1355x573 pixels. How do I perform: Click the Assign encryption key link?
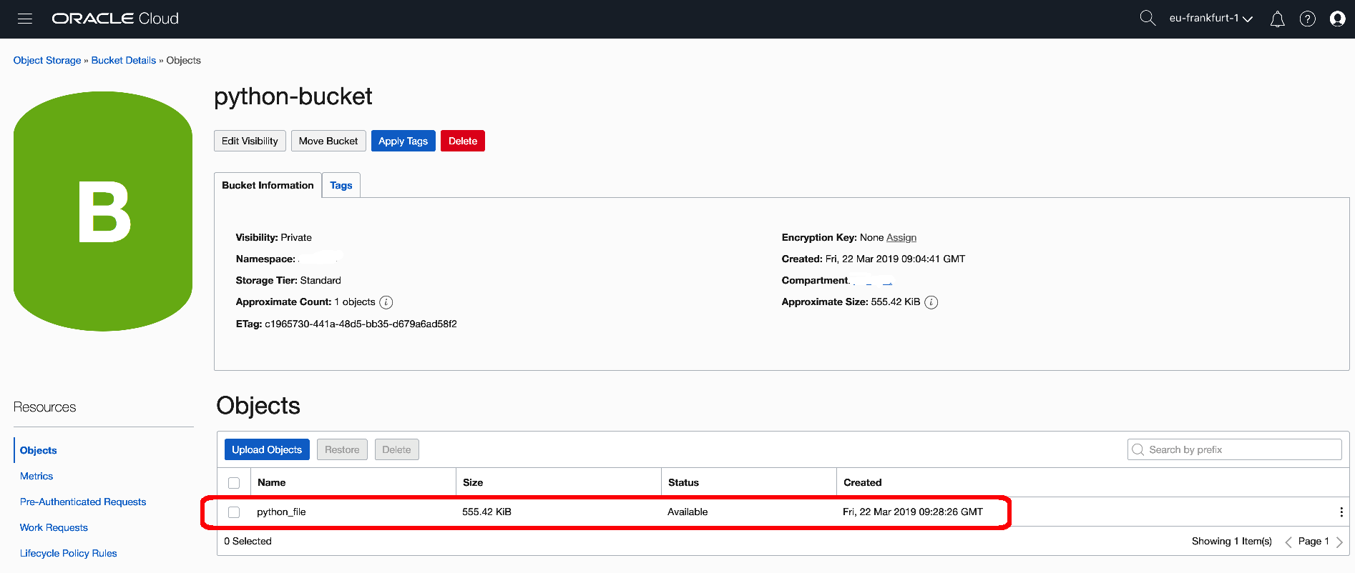[901, 238]
